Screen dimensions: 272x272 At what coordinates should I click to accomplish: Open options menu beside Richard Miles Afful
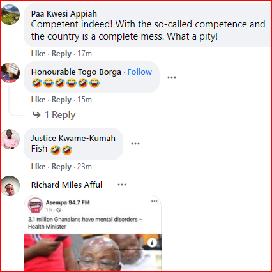[x=122, y=185]
